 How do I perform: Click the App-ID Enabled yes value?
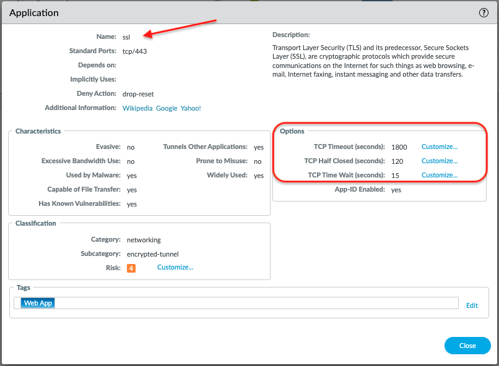point(396,190)
